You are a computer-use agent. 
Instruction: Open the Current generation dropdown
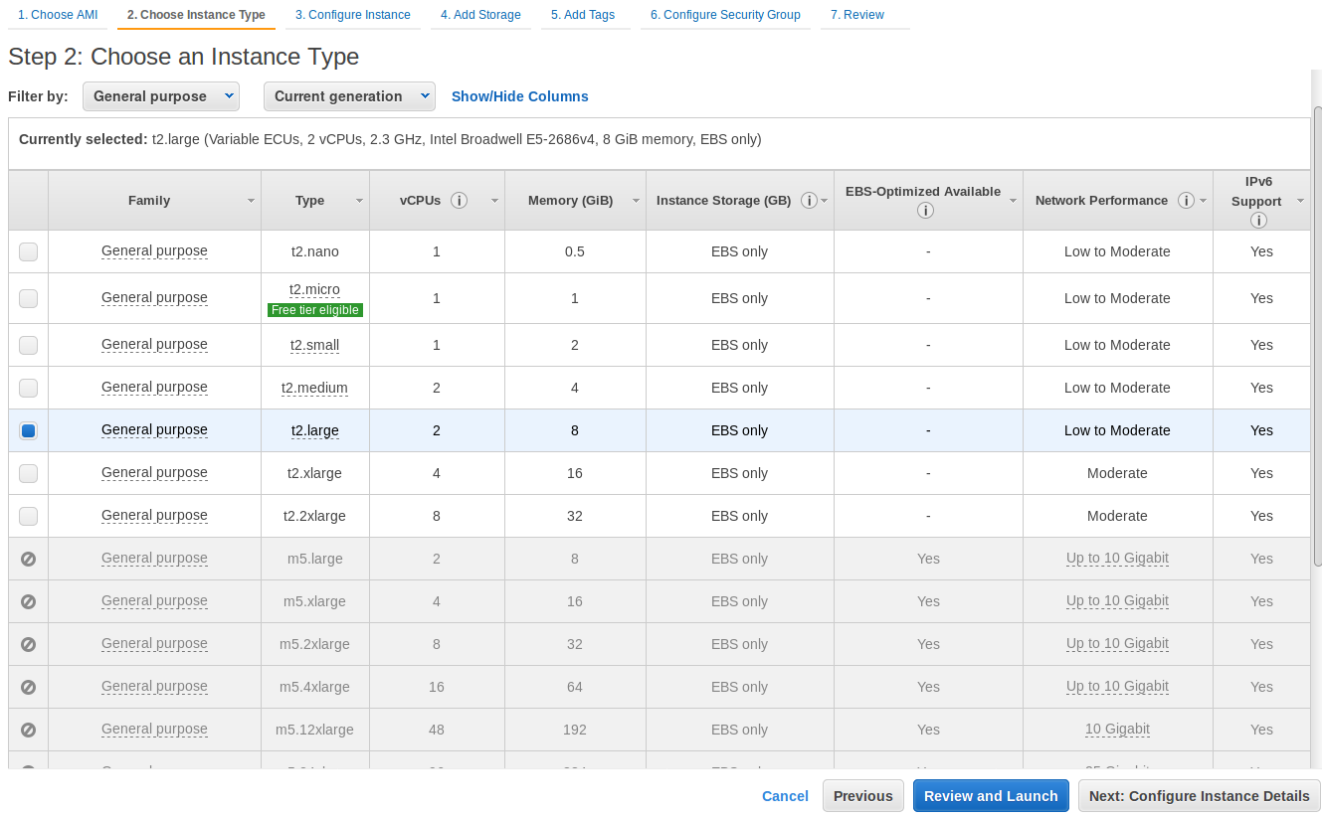point(349,96)
